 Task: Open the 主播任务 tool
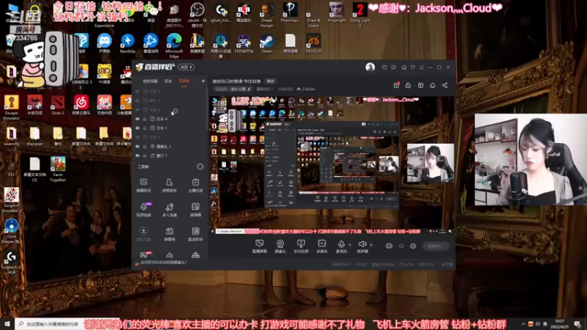pos(195,186)
